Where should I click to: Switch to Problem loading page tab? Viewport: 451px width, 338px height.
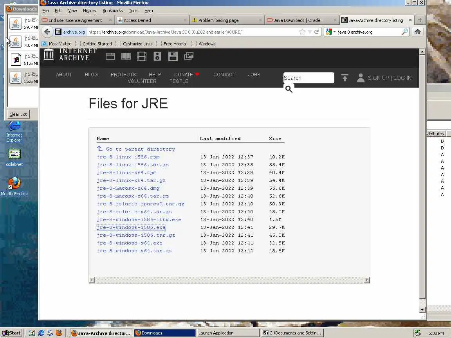[x=218, y=20]
